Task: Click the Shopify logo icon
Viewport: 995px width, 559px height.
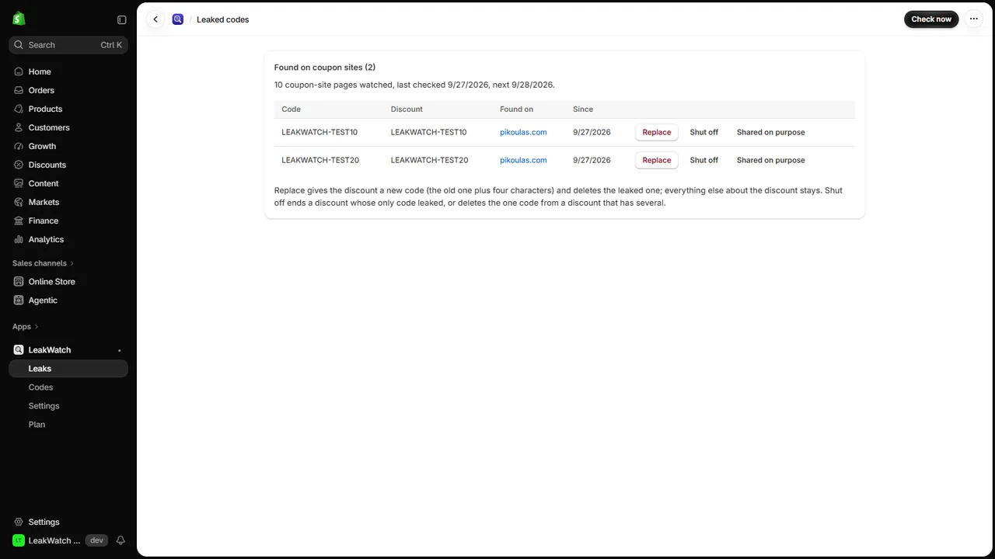Action: click(x=19, y=19)
